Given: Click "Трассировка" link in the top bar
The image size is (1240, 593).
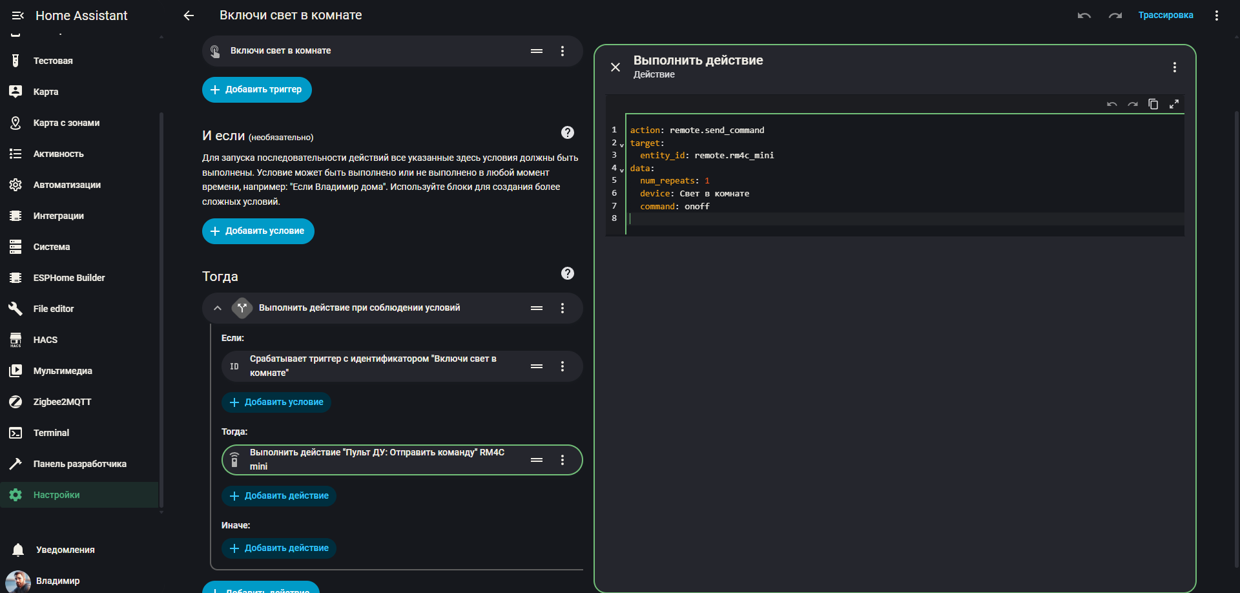Looking at the screenshot, I should coord(1165,16).
